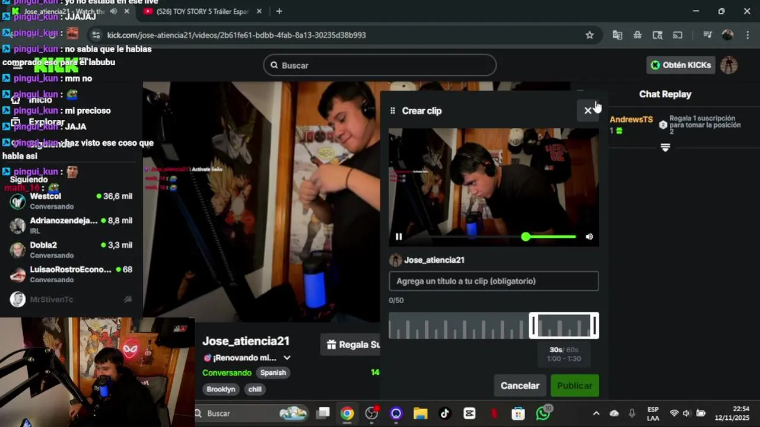Click the mute audio icon on Kick tab
The height and width of the screenshot is (427, 760).
pos(113,11)
